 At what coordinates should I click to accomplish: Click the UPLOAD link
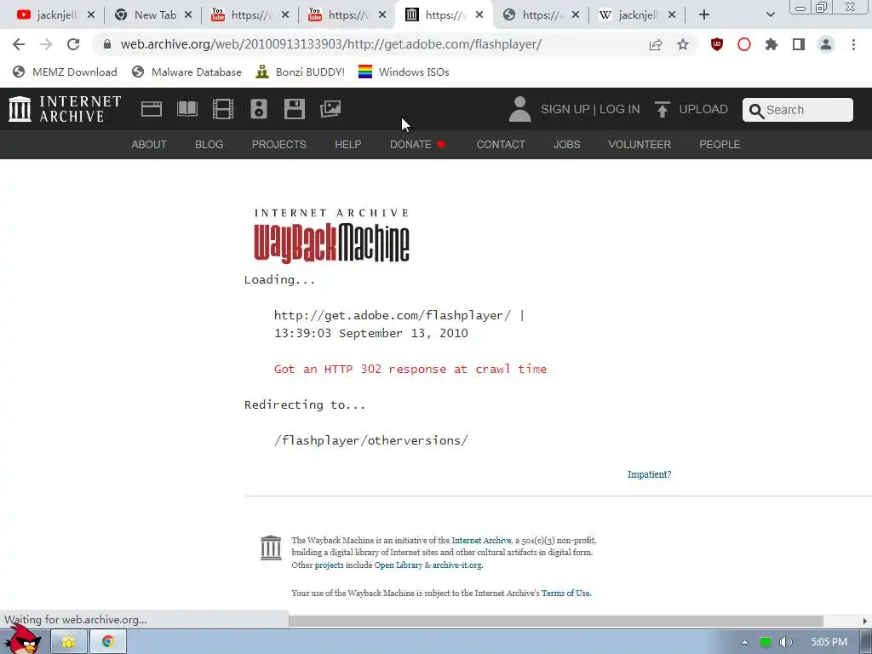click(x=703, y=109)
